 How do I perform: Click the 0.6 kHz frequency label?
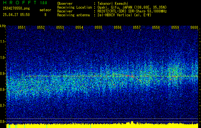(3, 122)
